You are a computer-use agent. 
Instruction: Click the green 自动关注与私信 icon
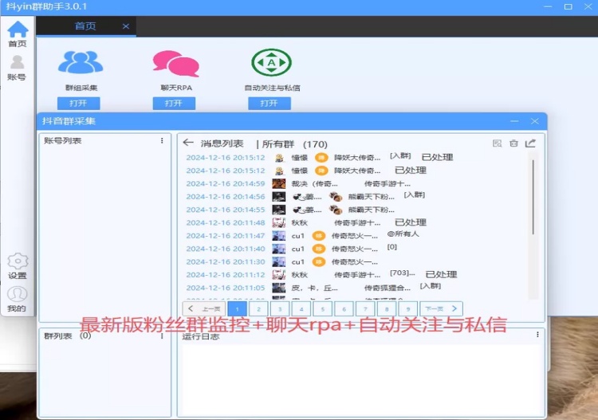pyautogui.click(x=271, y=62)
